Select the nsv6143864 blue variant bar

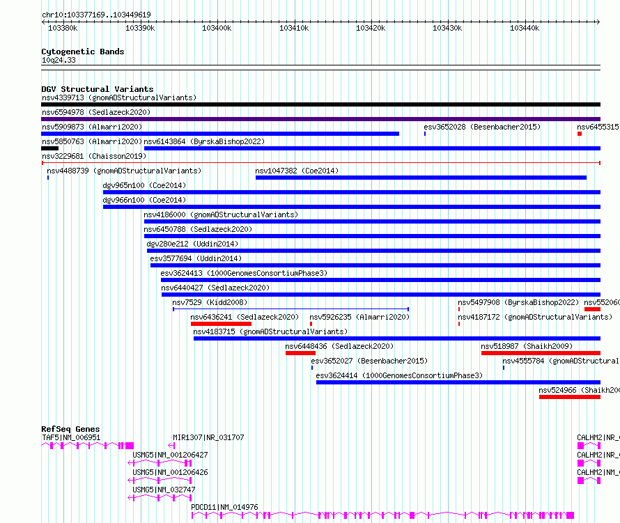click(x=373, y=148)
